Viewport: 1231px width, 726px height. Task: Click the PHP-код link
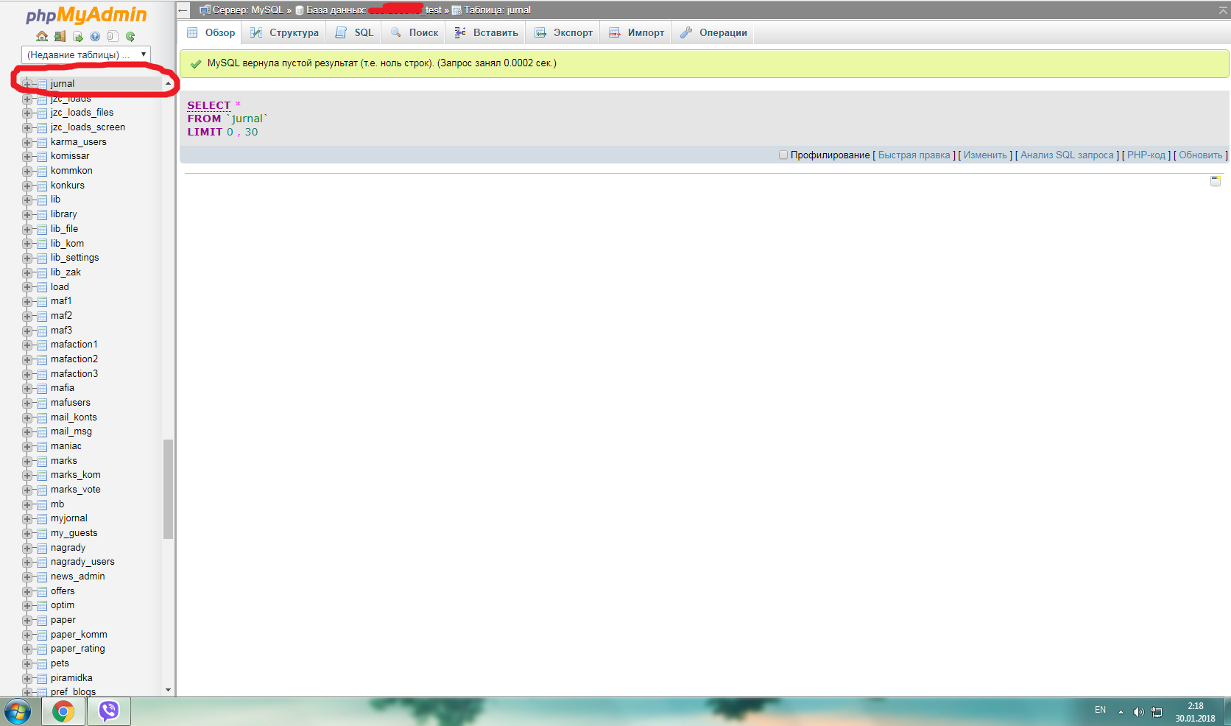[1146, 155]
